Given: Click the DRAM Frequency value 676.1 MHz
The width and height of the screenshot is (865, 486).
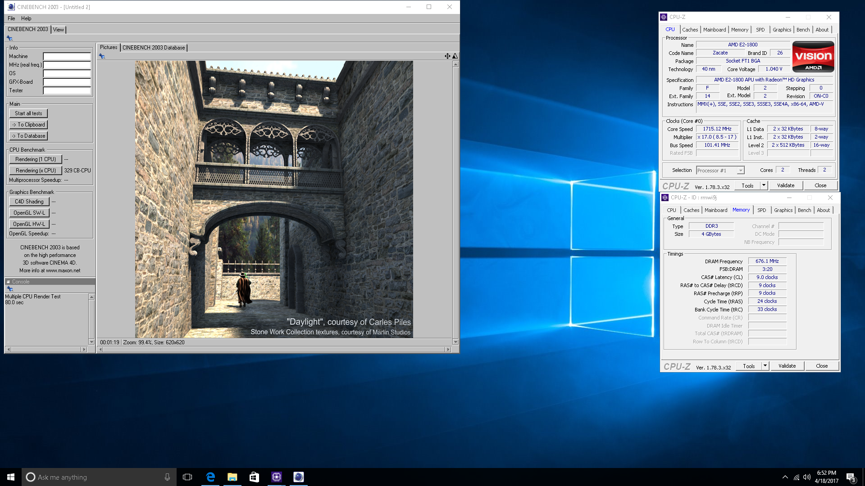Looking at the screenshot, I should pos(767,261).
